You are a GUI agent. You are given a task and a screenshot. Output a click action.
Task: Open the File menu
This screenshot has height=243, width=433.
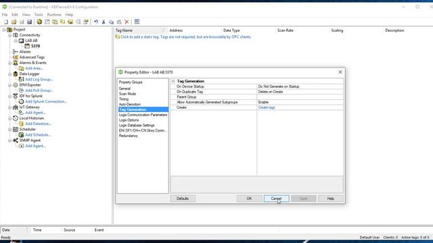(x=5, y=15)
